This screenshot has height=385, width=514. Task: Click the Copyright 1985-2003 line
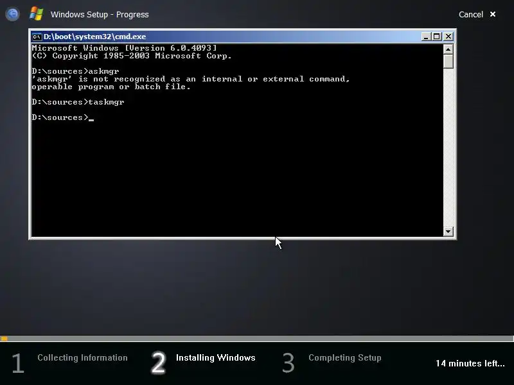(132, 56)
